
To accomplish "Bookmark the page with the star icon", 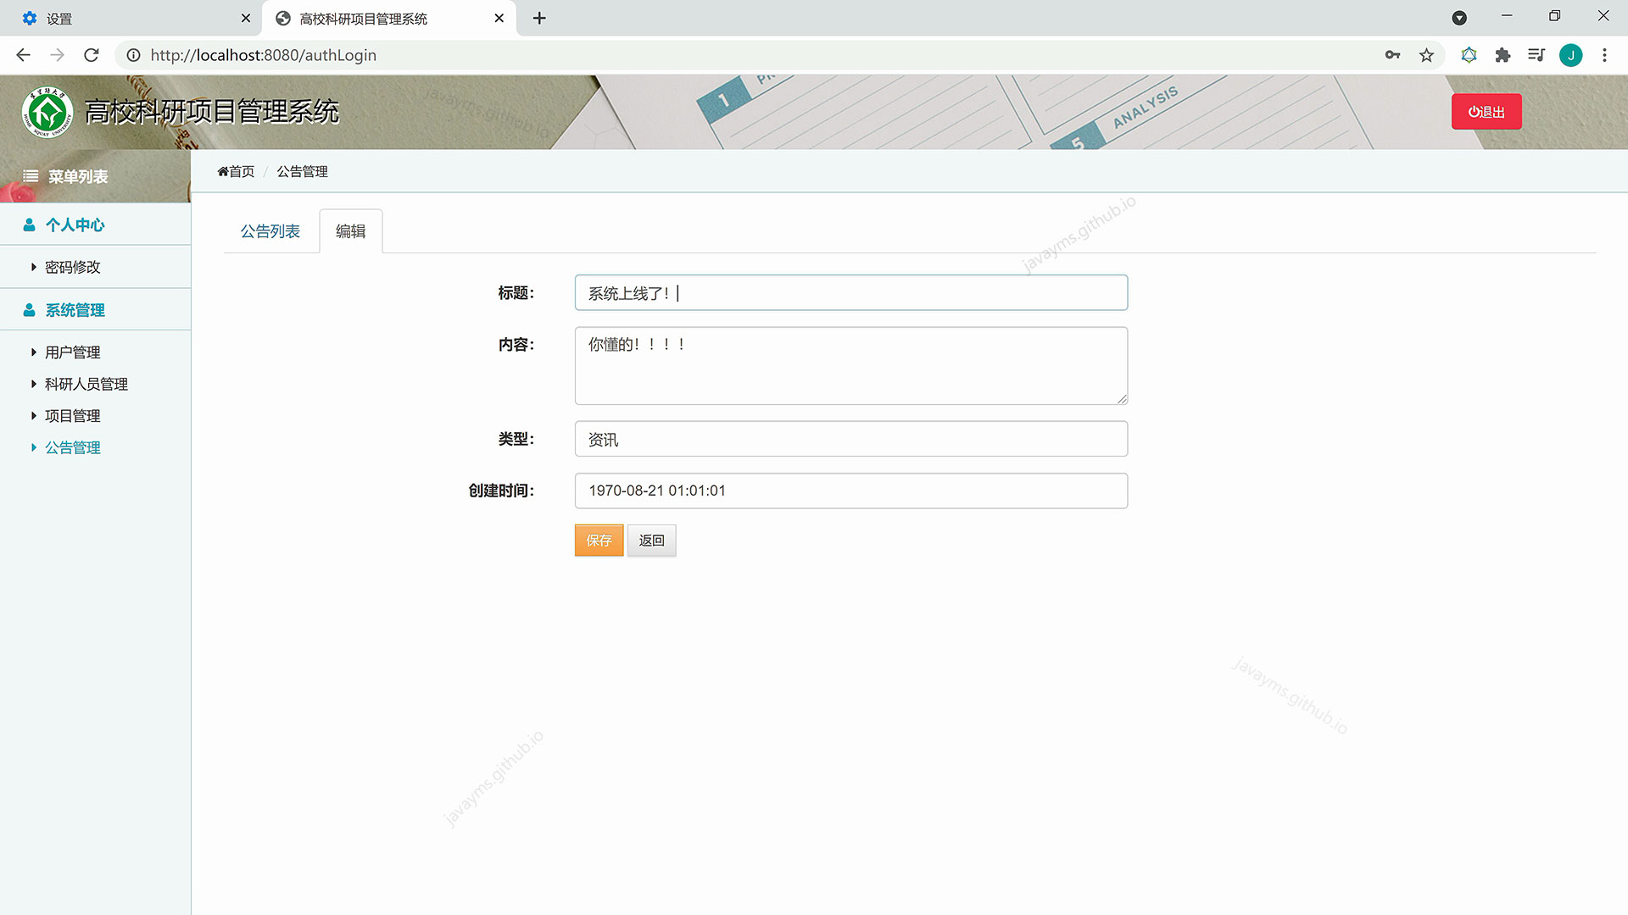I will (x=1427, y=54).
